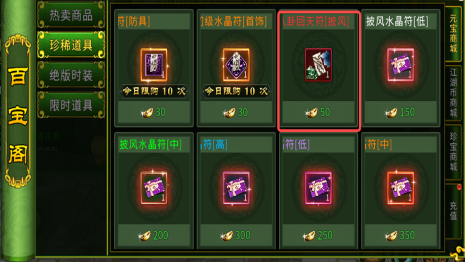Open the 限时道具 category tab
Image resolution: width=465 pixels, height=262 pixels.
click(x=71, y=105)
